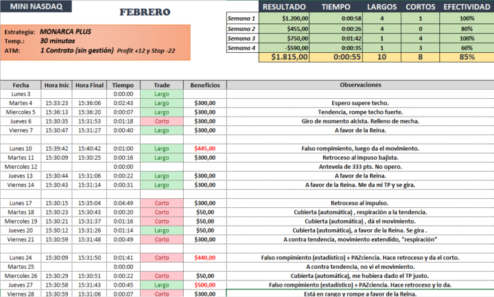Select the RESULTADO header in summary table
Image resolution: width=494 pixels, height=297 pixels.
pyautogui.click(x=284, y=7)
